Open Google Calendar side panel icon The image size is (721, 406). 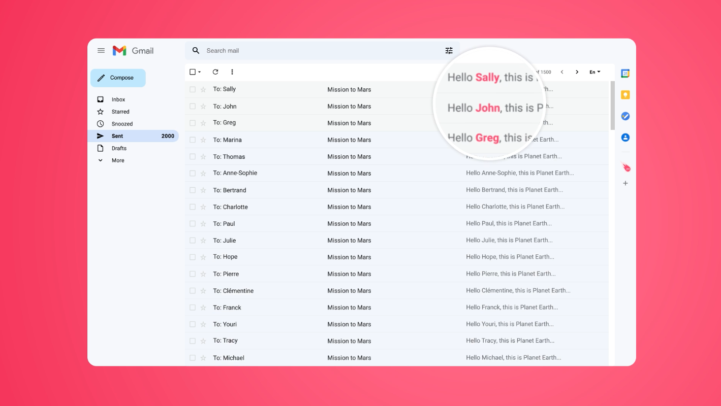coord(625,74)
